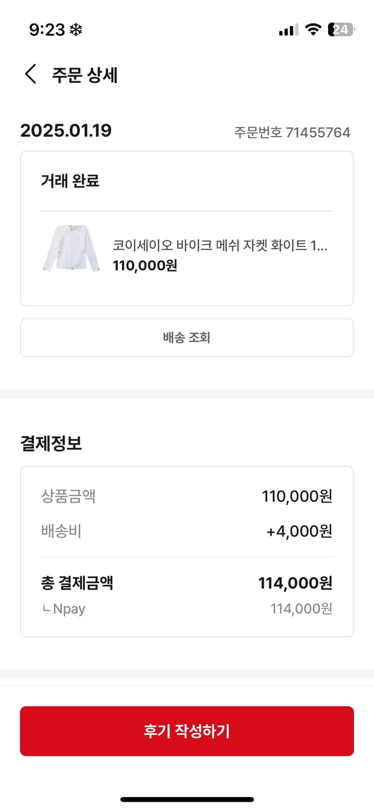Viewport: 374px width, 810px height.
Task: Tap the home indicator bar at the bottom
Action: click(187, 799)
